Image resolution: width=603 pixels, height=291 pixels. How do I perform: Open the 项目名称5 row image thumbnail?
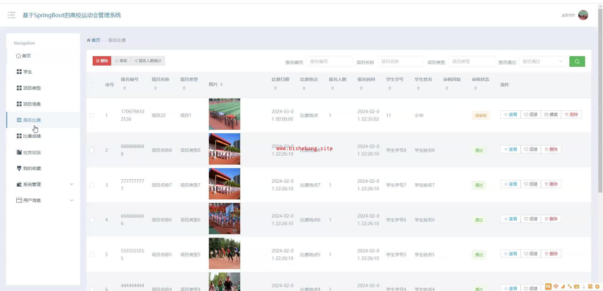click(x=225, y=253)
